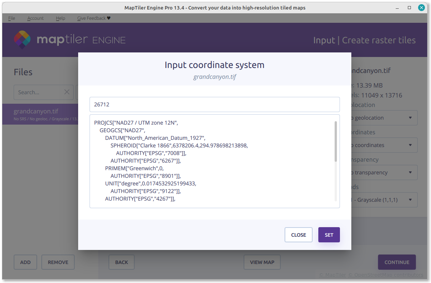This screenshot has width=431, height=283.
Task: Maximize the MapTiler Engine window
Action: [x=409, y=8]
